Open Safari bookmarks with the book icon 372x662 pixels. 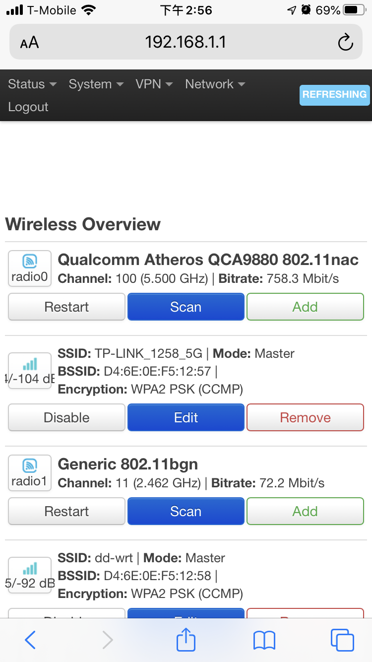264,640
